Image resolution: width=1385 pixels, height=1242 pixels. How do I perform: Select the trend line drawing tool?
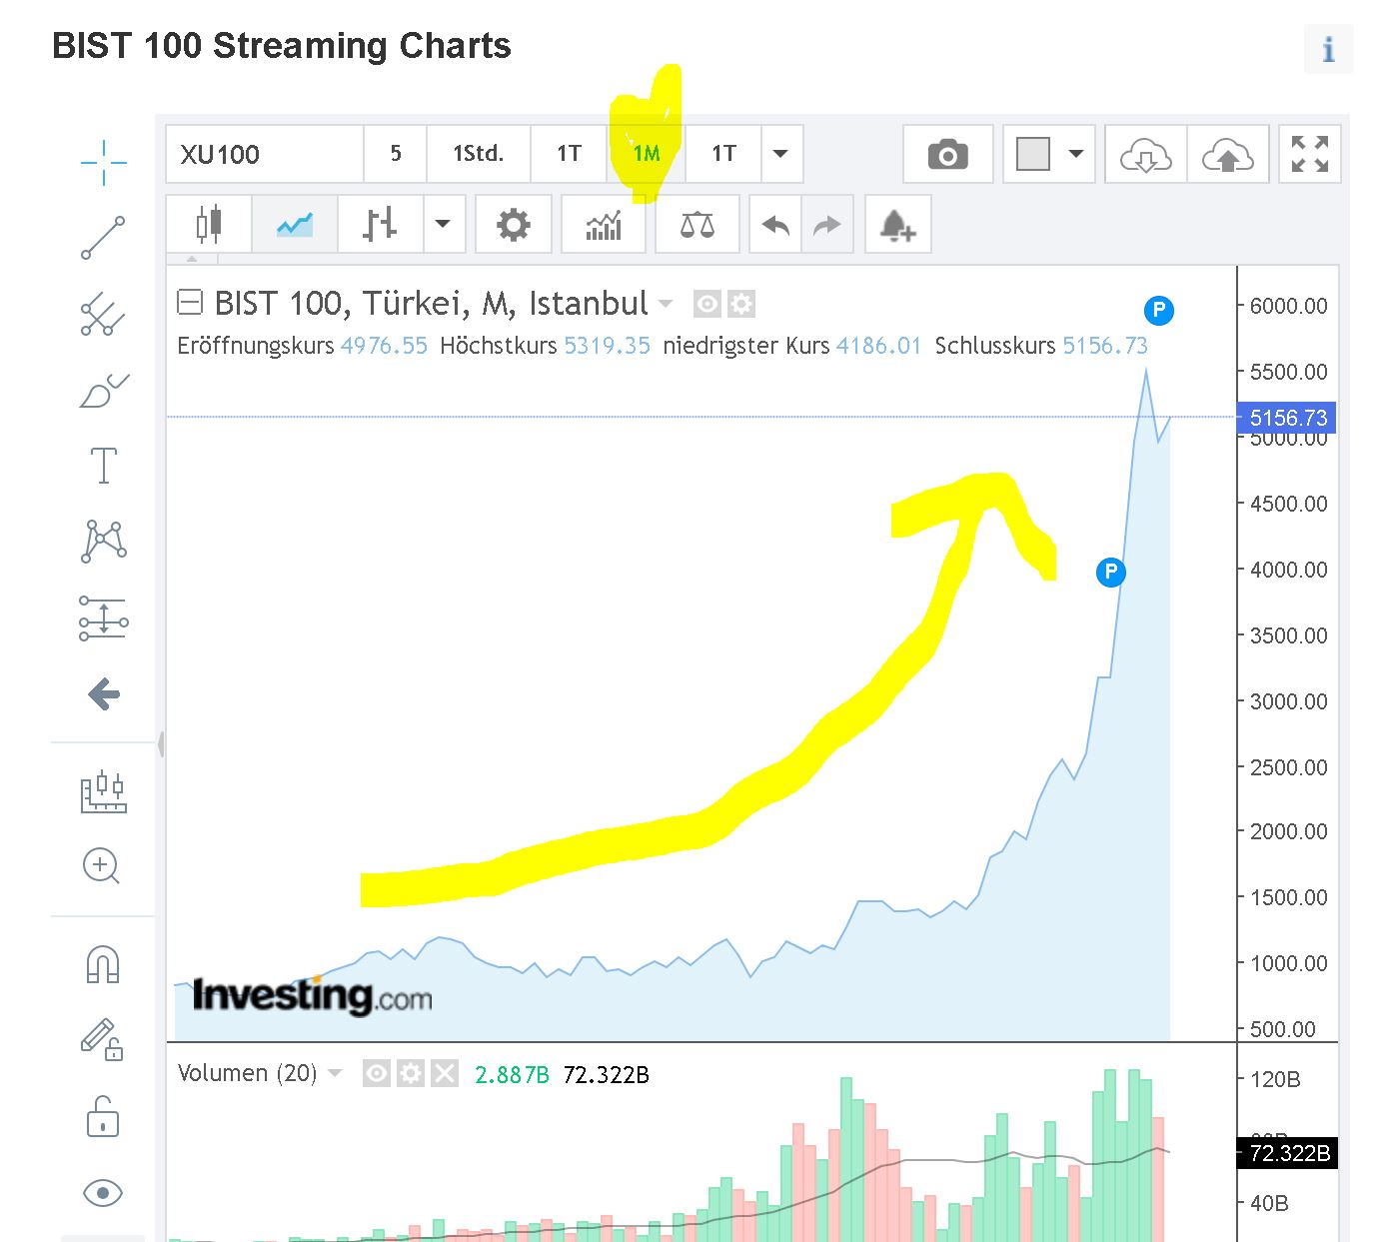(x=103, y=238)
